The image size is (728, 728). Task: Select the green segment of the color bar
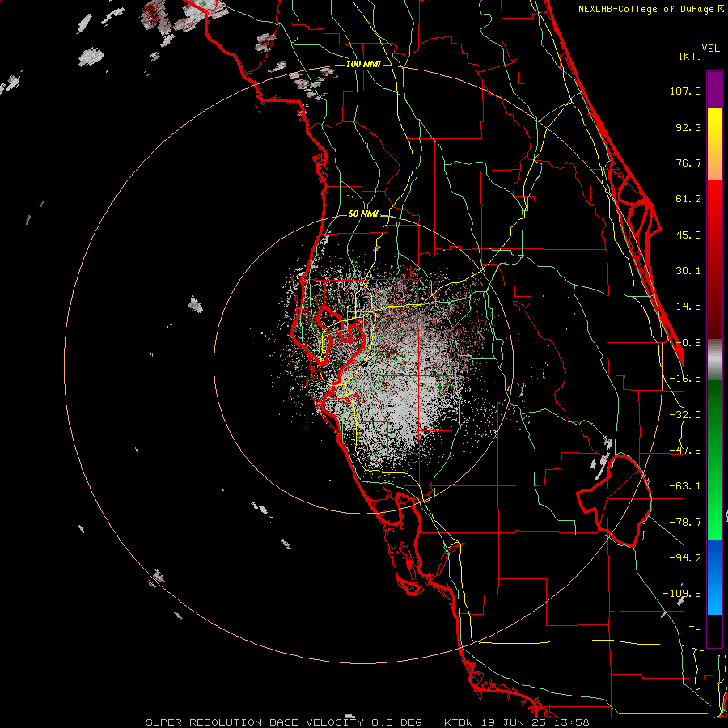[x=714, y=459]
